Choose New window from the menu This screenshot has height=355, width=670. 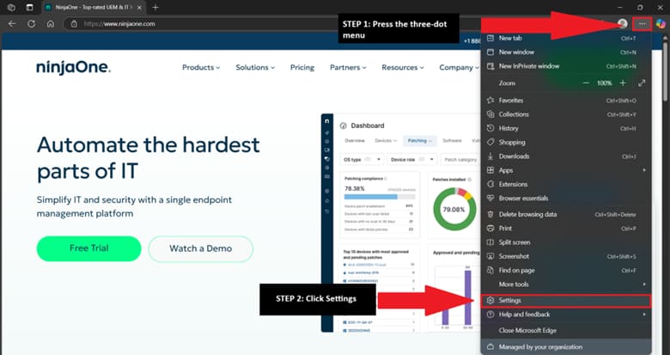[x=566, y=52]
